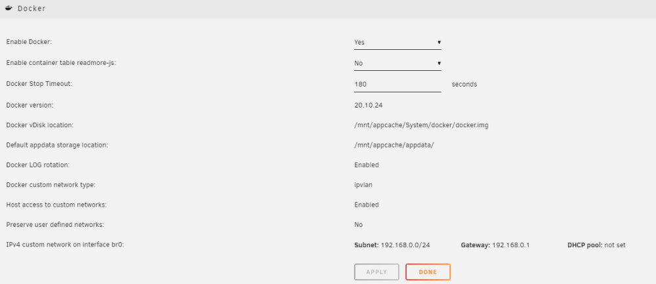Click the Preserve user defined networks label

pos(55,224)
